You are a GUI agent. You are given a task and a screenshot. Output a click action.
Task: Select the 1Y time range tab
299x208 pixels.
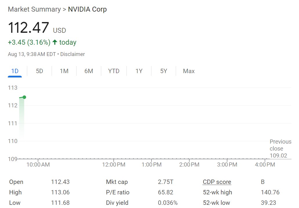click(x=139, y=71)
